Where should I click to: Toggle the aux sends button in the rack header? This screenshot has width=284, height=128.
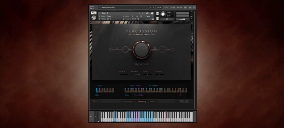(190, 7)
